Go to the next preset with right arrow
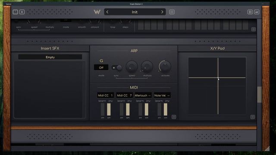276x155 pixels. point(162,12)
